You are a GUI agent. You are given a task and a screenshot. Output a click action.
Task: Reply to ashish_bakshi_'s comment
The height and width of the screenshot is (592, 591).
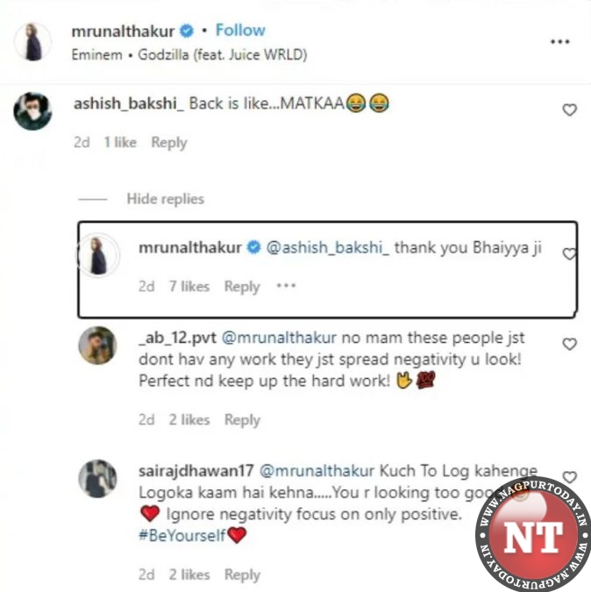pos(169,143)
